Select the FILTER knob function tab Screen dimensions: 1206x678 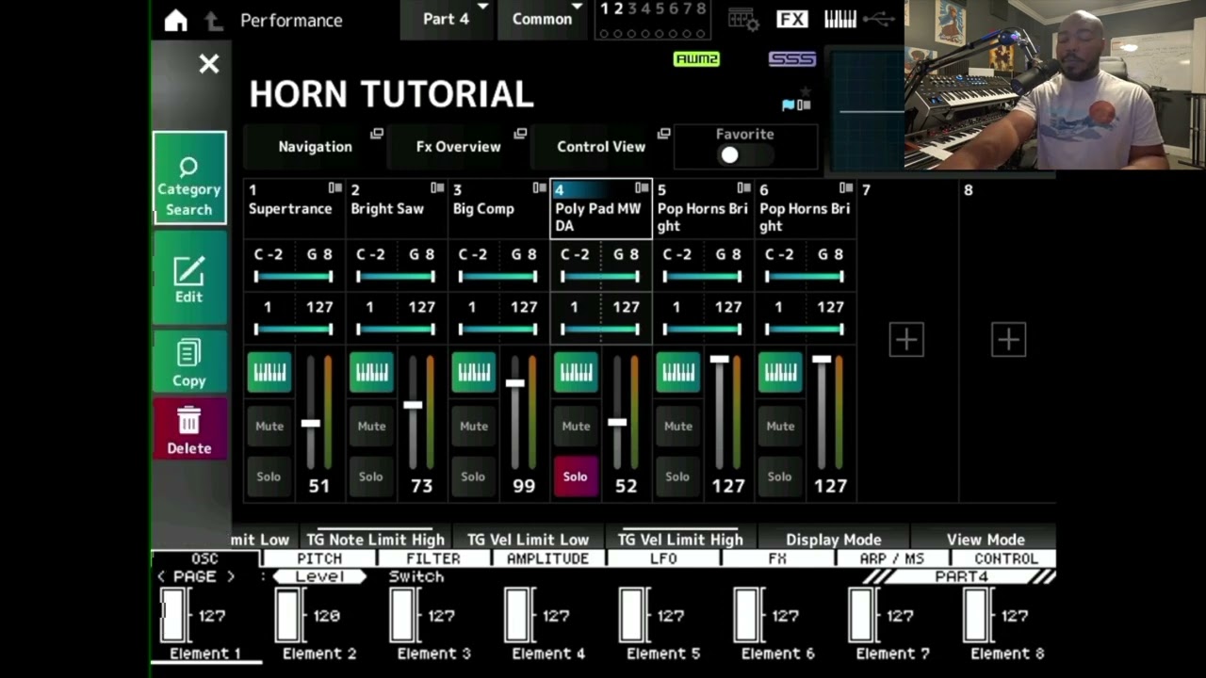(433, 558)
